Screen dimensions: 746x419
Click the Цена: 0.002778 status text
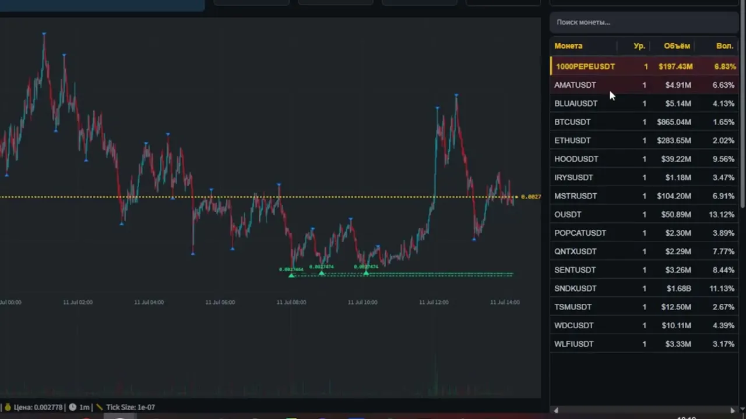click(38, 407)
